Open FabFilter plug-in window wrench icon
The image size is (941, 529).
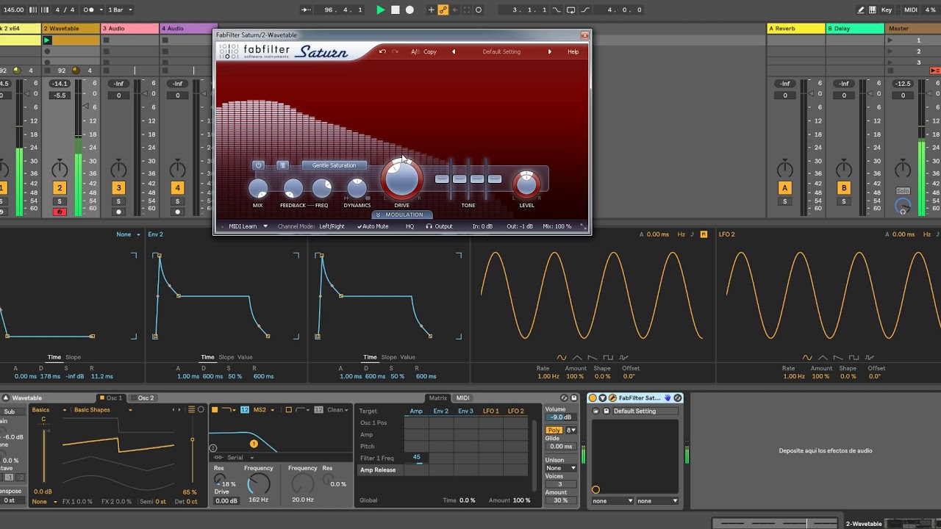[613, 398]
